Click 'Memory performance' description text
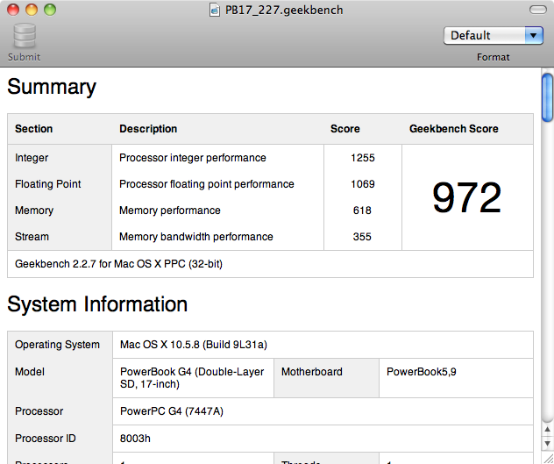This screenshot has height=464, width=554. click(169, 211)
